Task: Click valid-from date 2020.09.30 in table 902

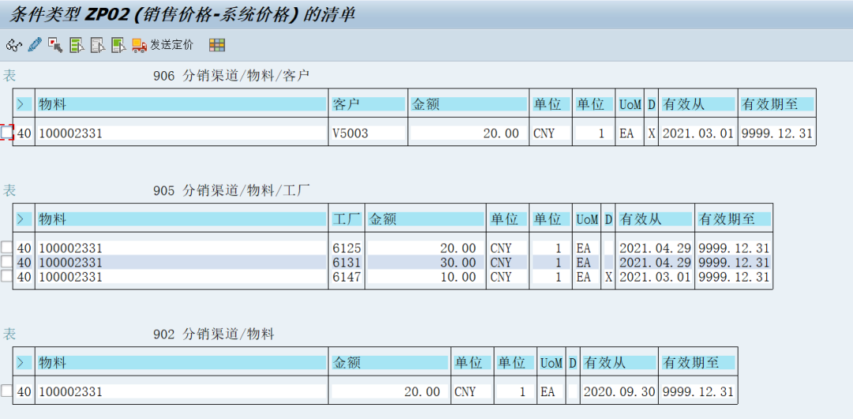Action: [619, 392]
